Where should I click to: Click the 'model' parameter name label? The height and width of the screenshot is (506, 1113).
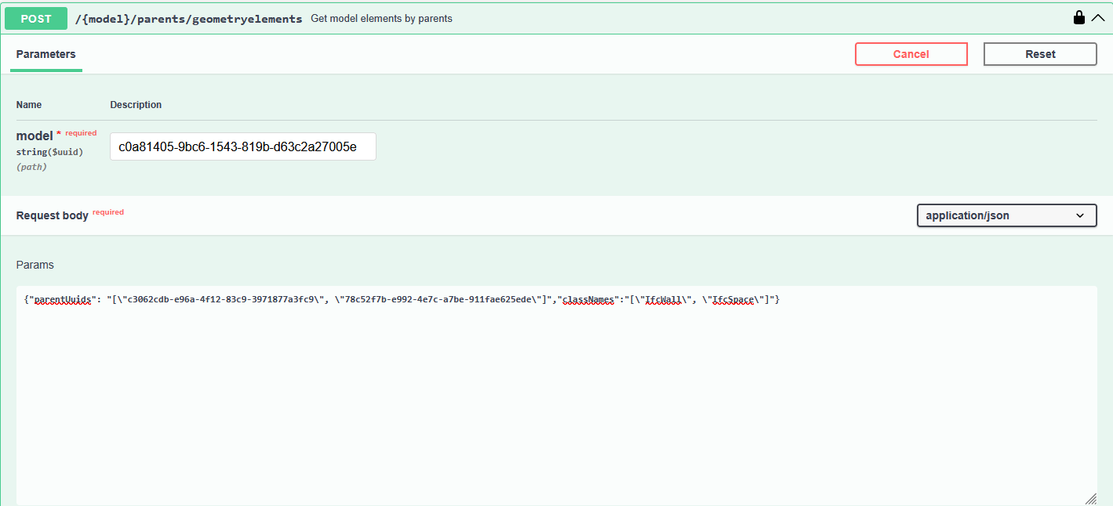tap(35, 136)
